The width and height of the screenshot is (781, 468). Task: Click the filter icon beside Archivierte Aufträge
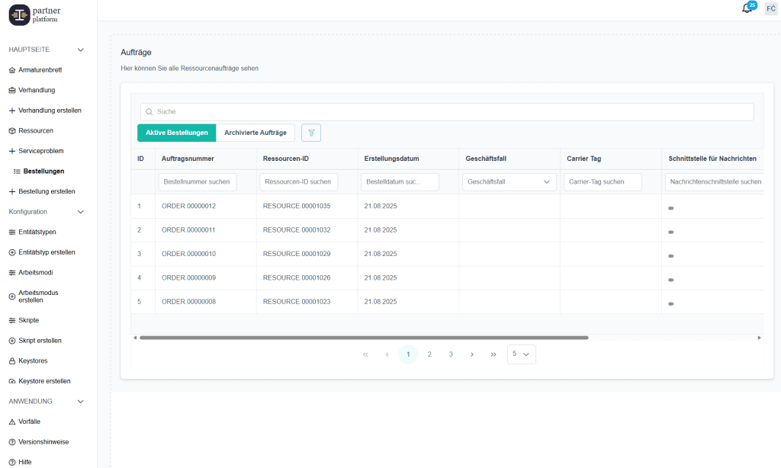click(311, 133)
